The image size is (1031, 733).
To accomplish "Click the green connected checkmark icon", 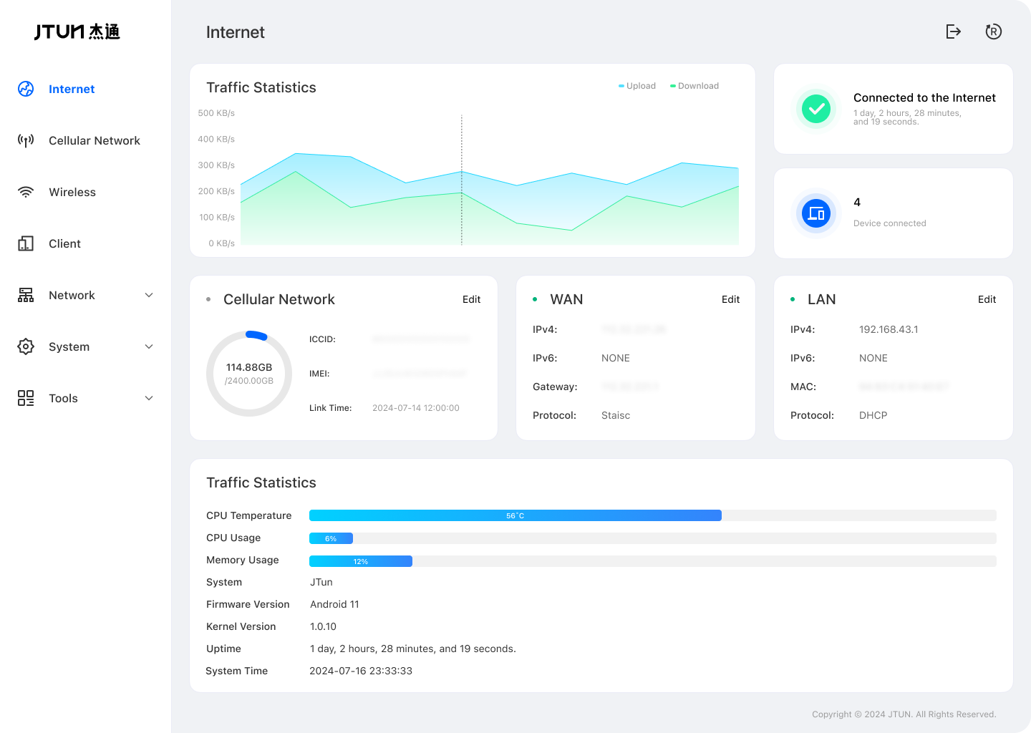I will 816,109.
